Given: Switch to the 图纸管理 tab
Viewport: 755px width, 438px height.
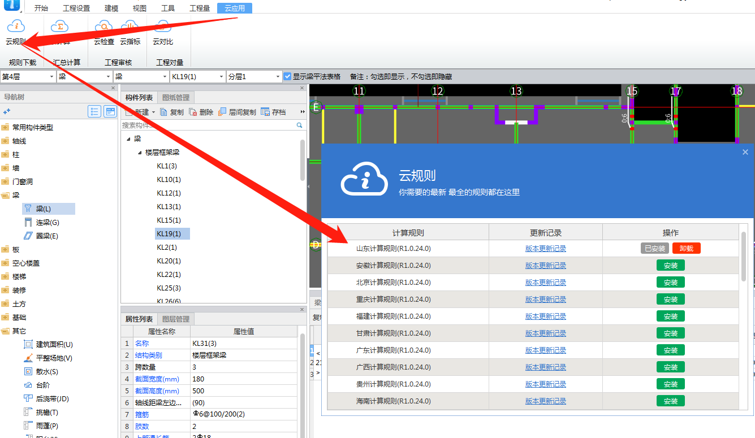Looking at the screenshot, I should tap(176, 98).
